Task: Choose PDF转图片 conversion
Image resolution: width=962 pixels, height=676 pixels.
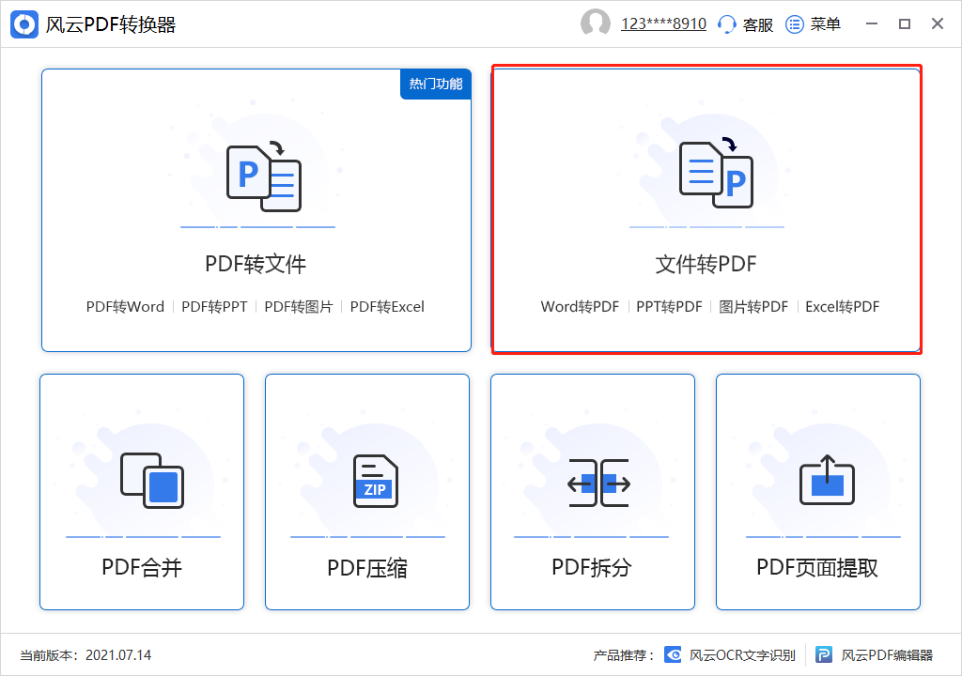Action: [298, 307]
